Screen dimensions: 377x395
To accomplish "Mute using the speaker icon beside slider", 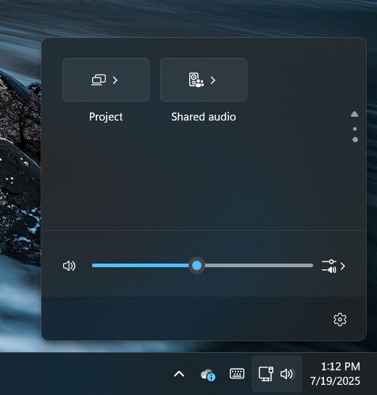I will [69, 266].
